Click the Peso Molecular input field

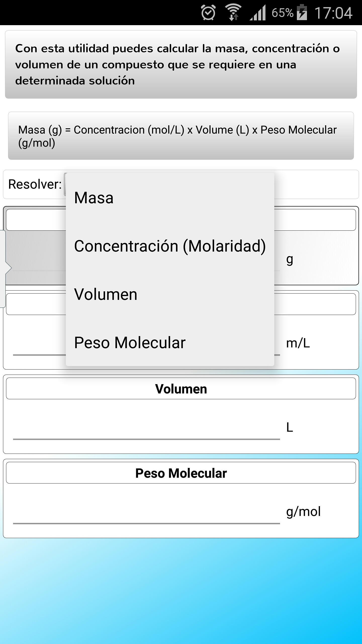tap(146, 514)
